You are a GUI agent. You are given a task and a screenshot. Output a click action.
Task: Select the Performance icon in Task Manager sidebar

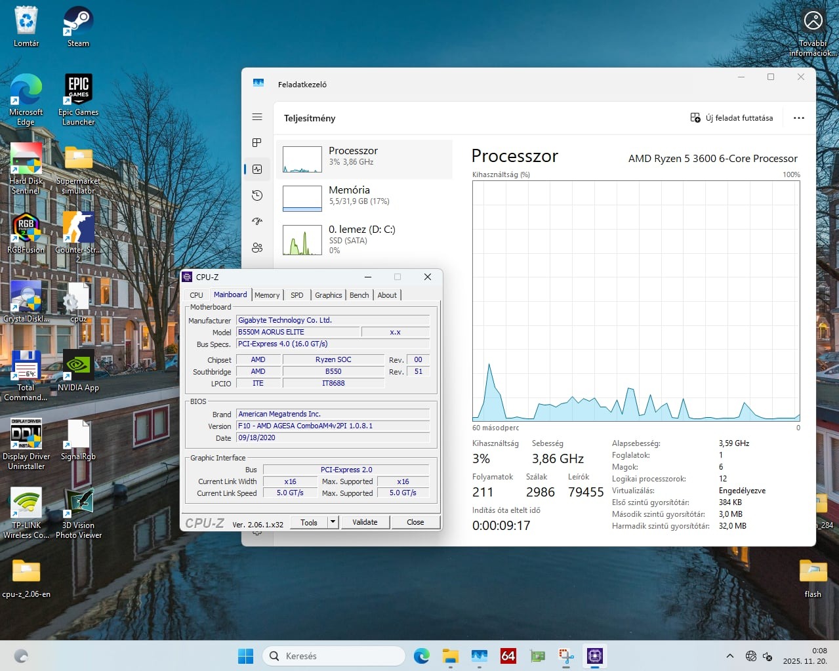(257, 169)
